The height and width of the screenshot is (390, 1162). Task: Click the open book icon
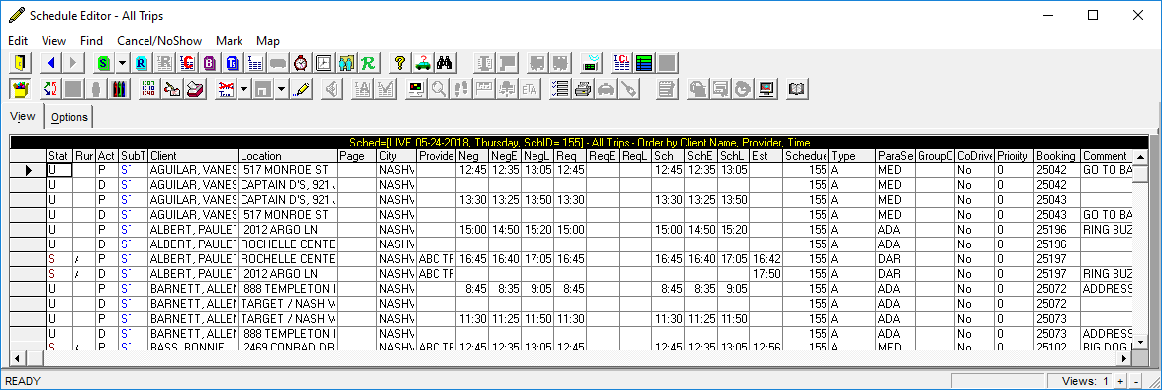click(x=797, y=89)
